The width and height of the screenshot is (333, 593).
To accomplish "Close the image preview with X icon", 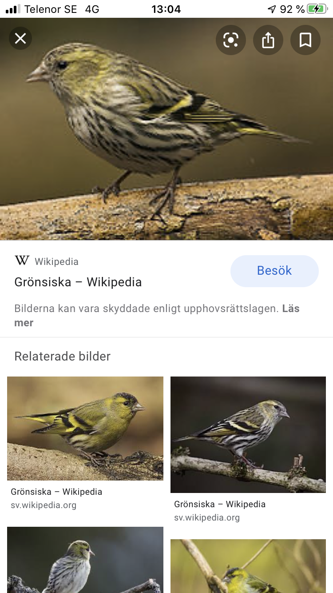I will [x=20, y=39].
